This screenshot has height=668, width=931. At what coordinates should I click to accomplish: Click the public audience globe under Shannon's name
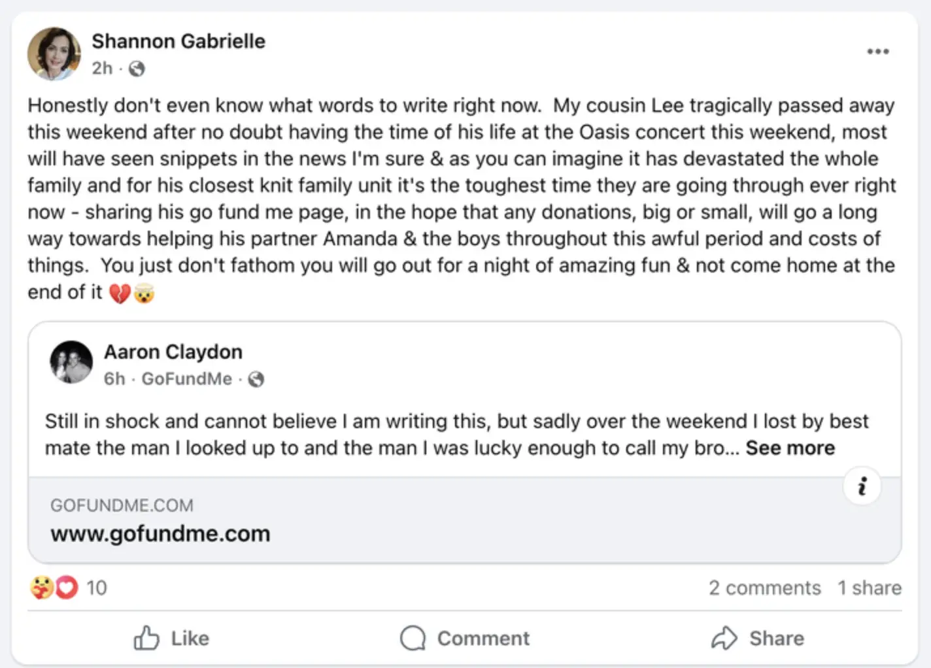[x=137, y=68]
